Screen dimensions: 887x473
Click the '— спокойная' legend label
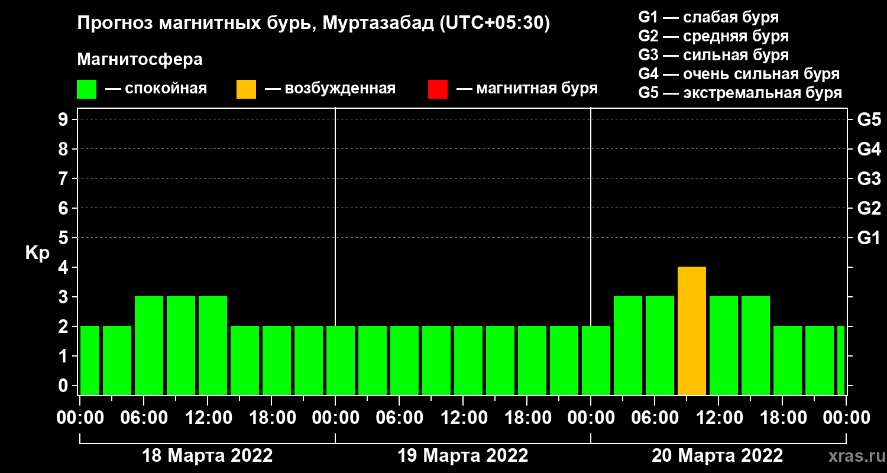tap(156, 89)
